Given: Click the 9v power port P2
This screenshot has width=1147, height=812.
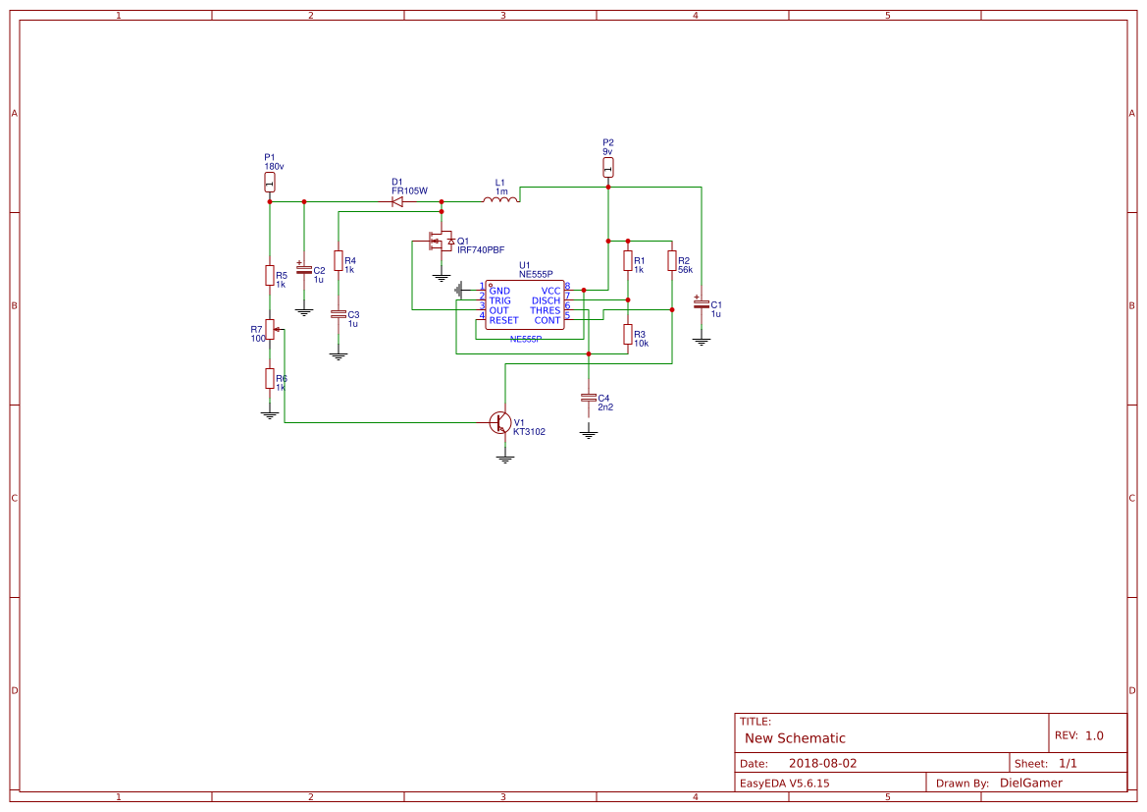Looking at the screenshot, I should (x=608, y=167).
